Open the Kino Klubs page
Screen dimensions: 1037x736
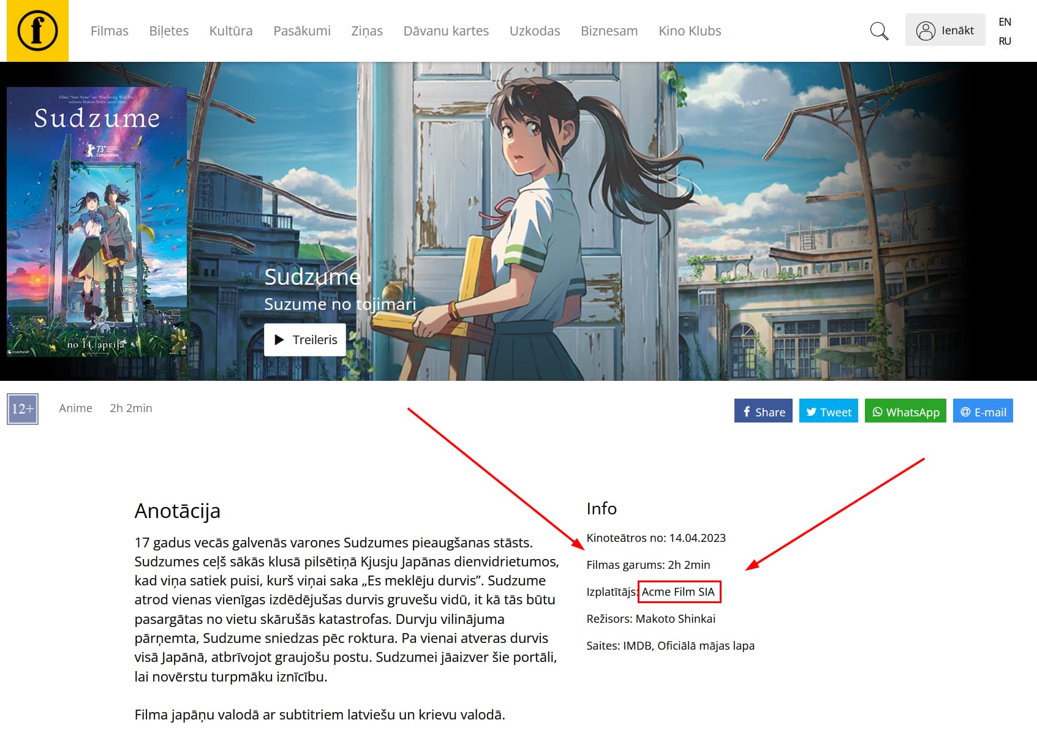pos(690,31)
